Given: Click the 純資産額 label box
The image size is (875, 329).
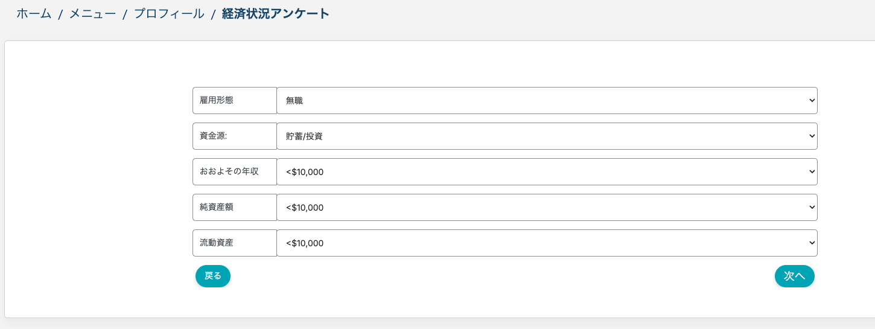Looking at the screenshot, I should click(234, 208).
